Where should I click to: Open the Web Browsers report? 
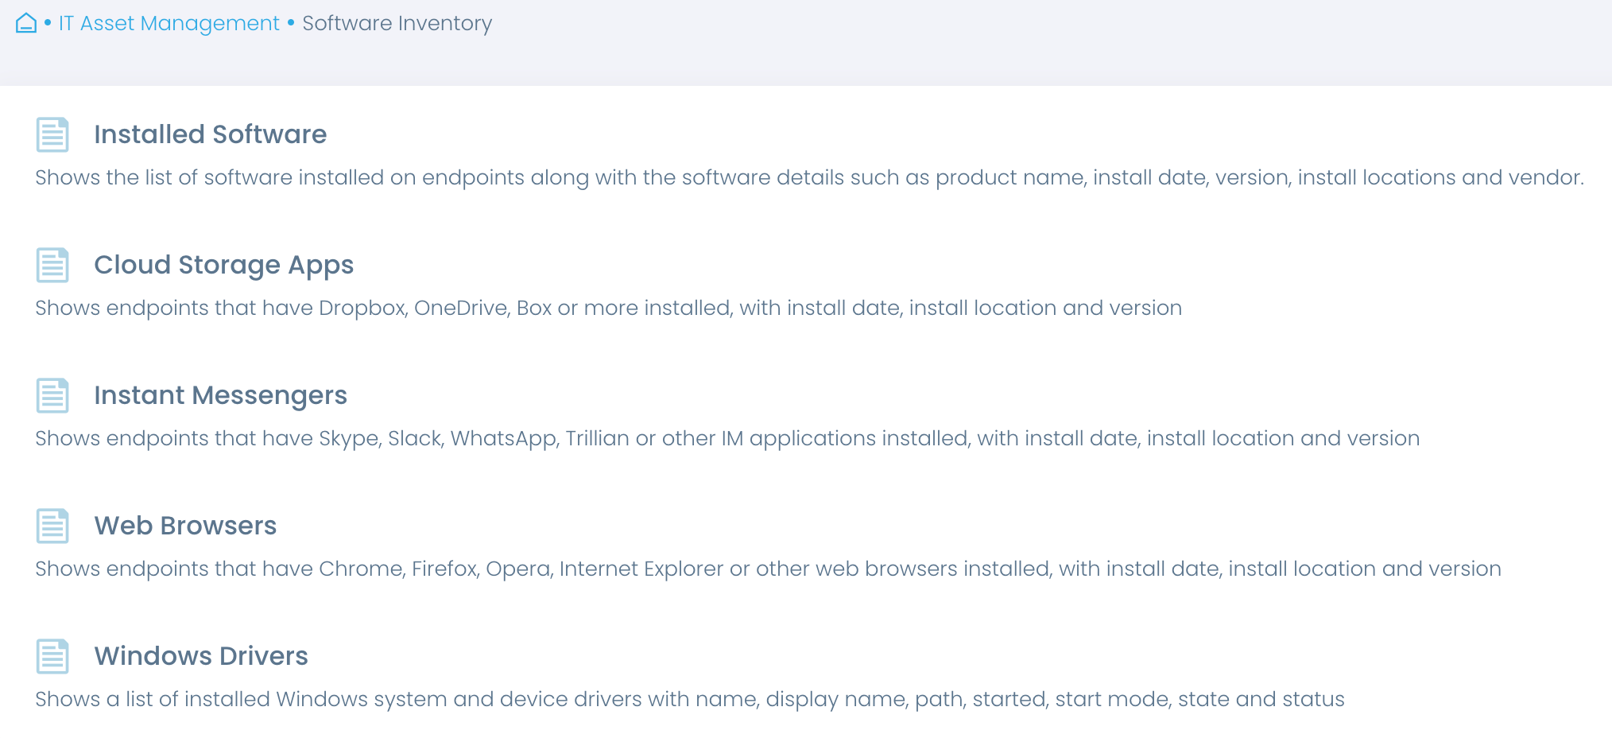click(185, 525)
